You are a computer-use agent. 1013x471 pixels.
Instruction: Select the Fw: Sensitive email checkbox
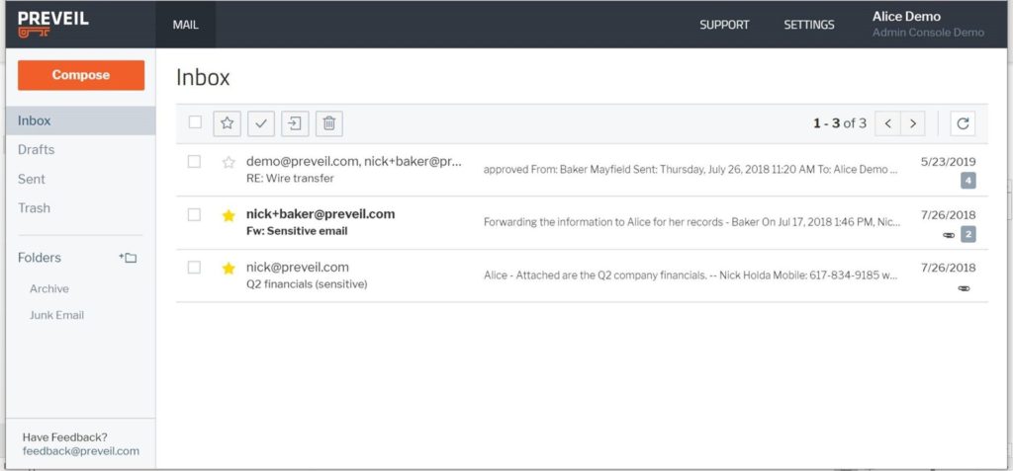(x=194, y=214)
